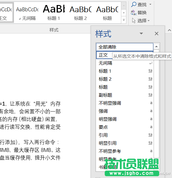Collapse the ribbon with the caret
The image size is (172, 178).
[169, 30]
